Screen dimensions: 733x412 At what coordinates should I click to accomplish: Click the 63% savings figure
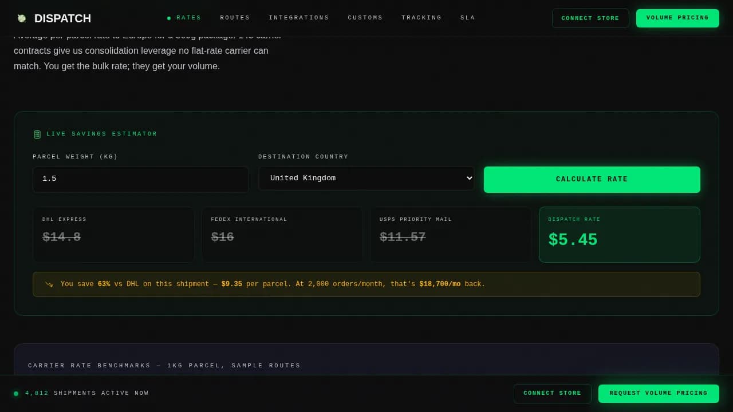pyautogui.click(x=104, y=284)
